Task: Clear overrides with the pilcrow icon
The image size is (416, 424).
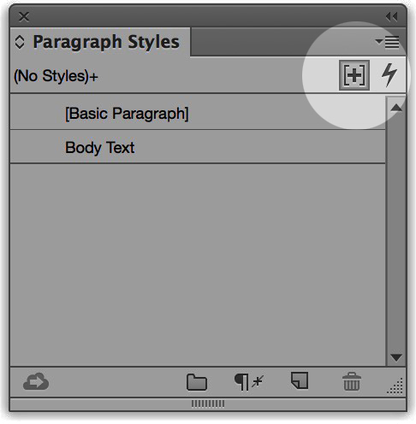Action: 248,382
